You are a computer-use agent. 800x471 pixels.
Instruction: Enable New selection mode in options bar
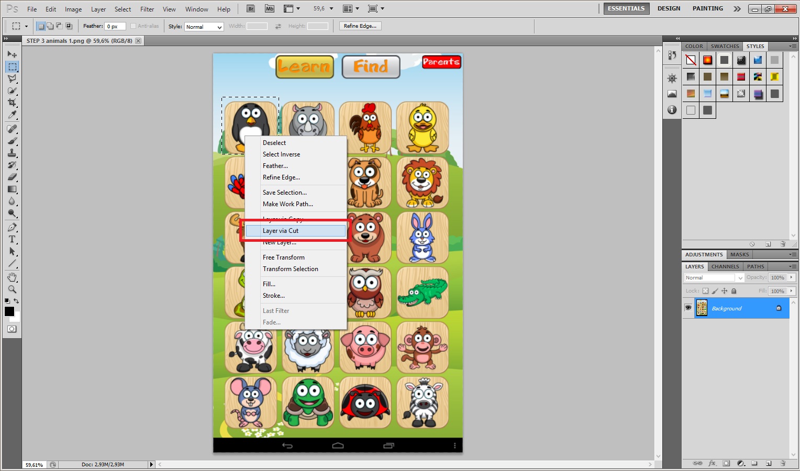41,26
